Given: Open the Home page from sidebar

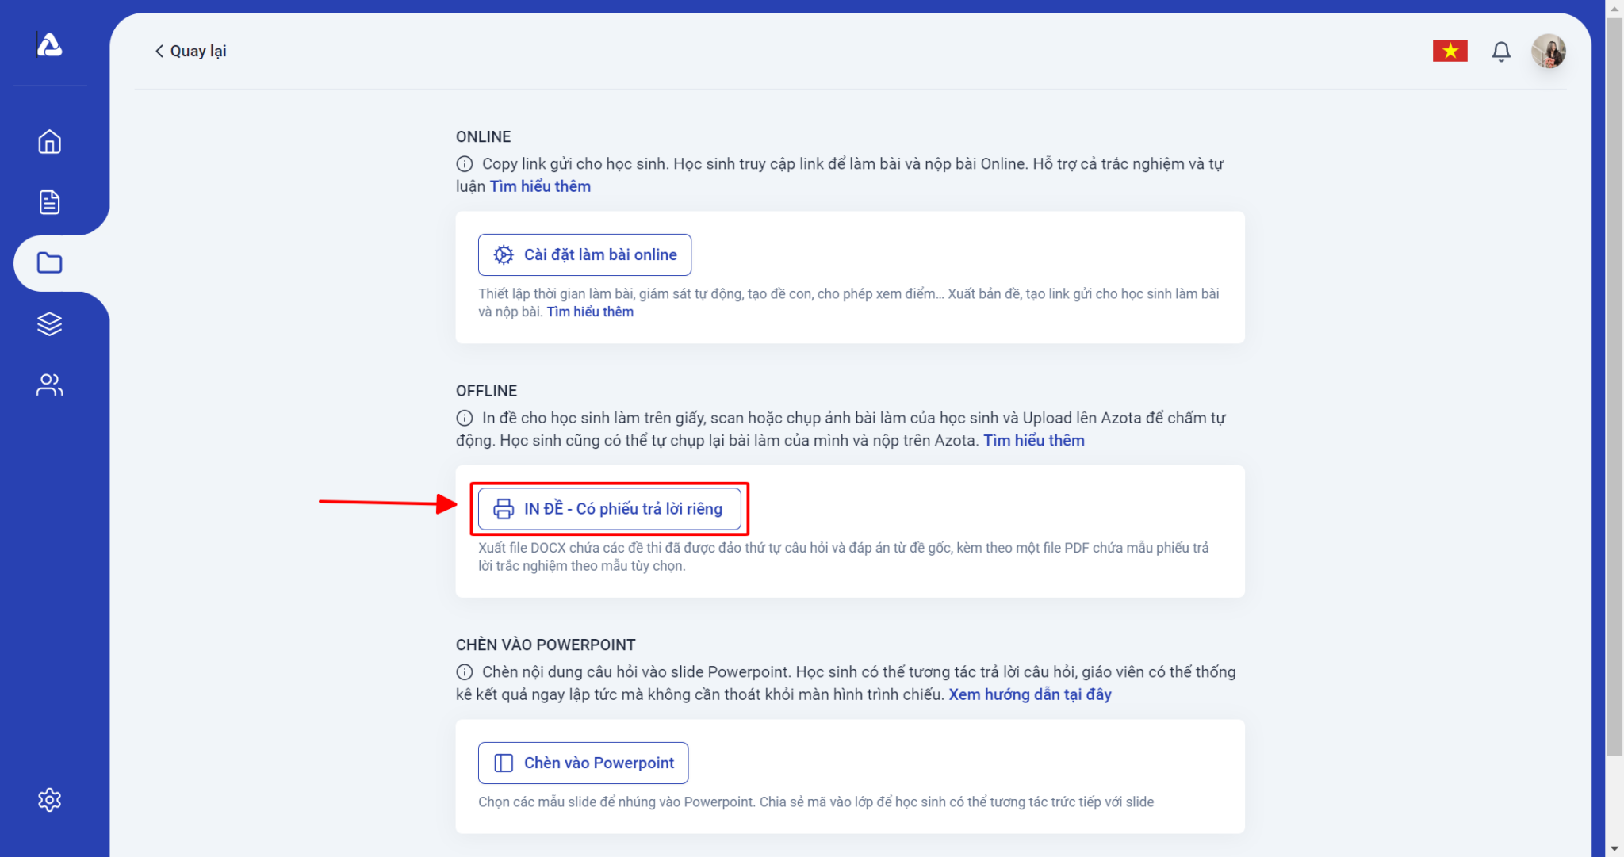Looking at the screenshot, I should coord(49,142).
